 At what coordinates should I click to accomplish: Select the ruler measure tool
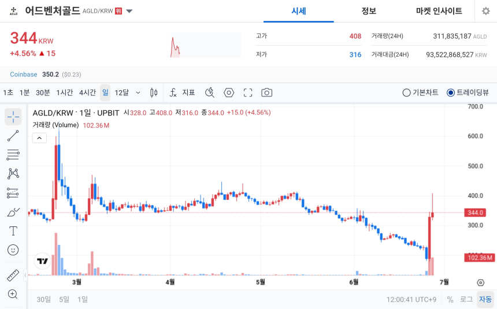pos(13,276)
